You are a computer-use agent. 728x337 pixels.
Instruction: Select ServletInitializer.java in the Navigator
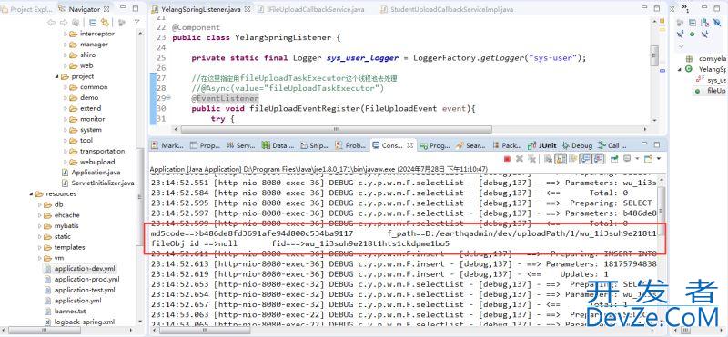point(98,183)
